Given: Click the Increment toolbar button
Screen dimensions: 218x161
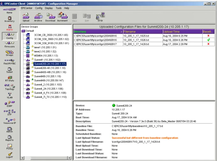Looking at the screenshot, I should click(x=62, y=17).
